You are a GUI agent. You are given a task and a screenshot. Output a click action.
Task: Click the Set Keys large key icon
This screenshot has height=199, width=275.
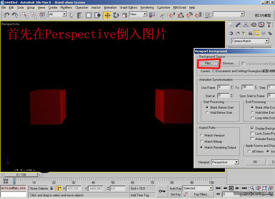coord(162,191)
